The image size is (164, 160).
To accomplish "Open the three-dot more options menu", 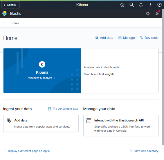I will [x=150, y=5].
